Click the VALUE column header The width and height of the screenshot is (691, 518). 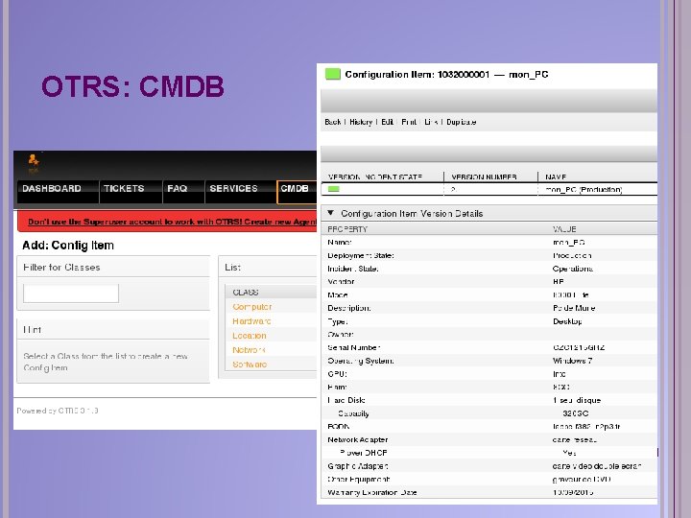tap(564, 229)
